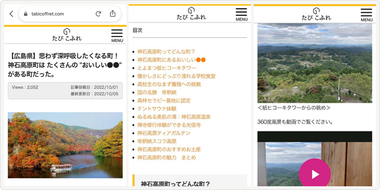Open link 神石高原町ってどんな町？
The width and height of the screenshot is (380, 190).
[166, 52]
